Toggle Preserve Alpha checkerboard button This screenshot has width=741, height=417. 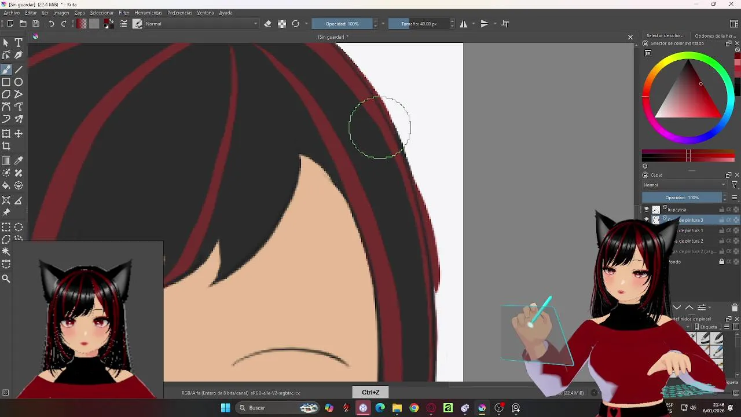tap(282, 24)
